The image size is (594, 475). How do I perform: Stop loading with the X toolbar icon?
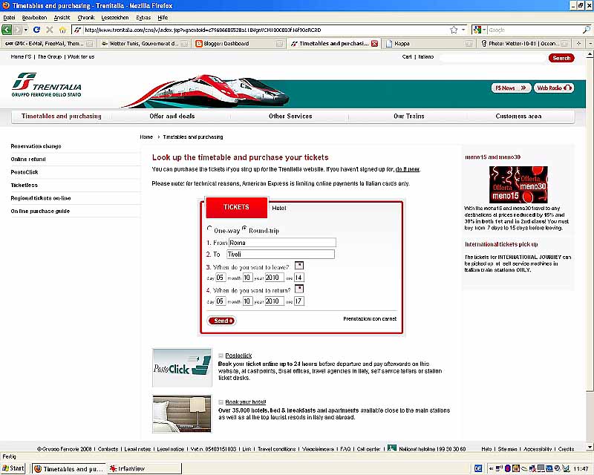pos(50,30)
